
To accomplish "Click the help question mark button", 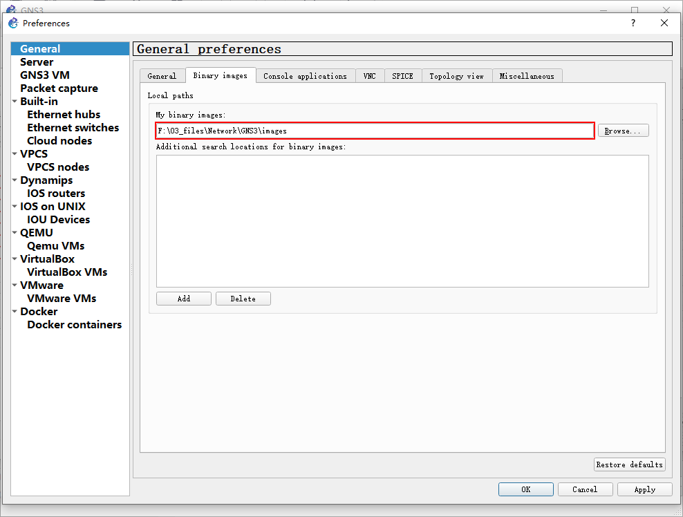I will click(x=633, y=23).
